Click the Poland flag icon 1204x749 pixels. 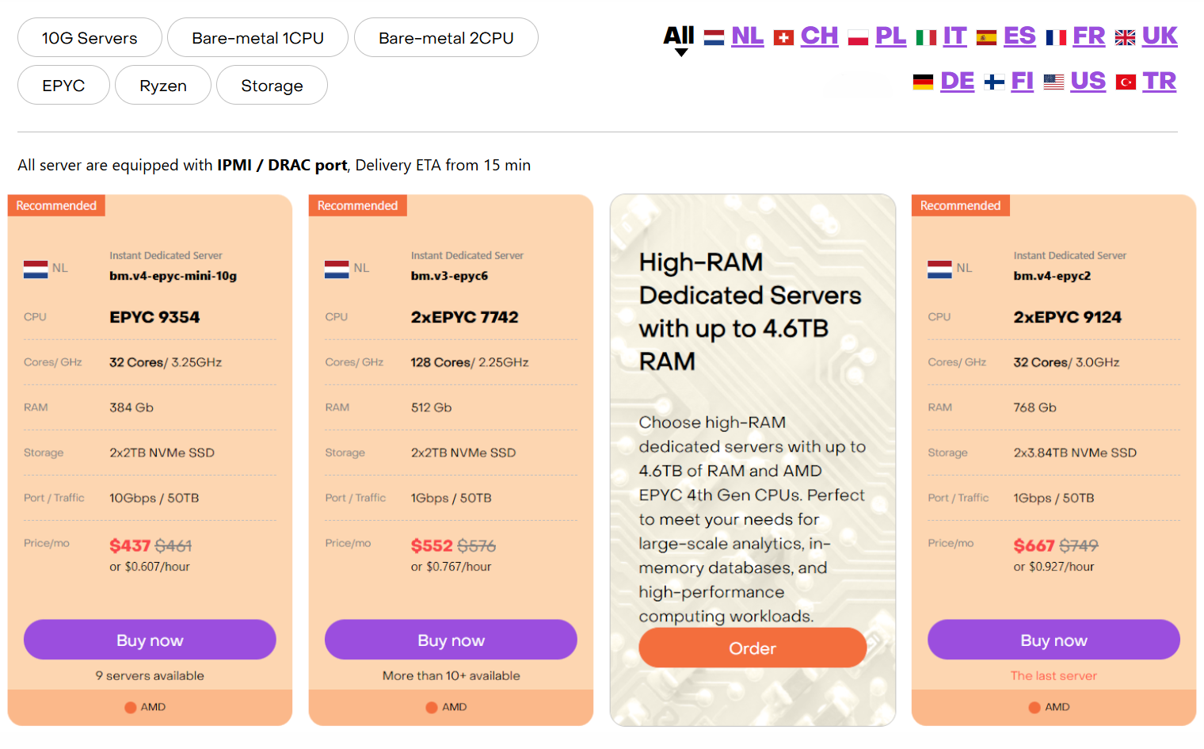[x=858, y=37]
